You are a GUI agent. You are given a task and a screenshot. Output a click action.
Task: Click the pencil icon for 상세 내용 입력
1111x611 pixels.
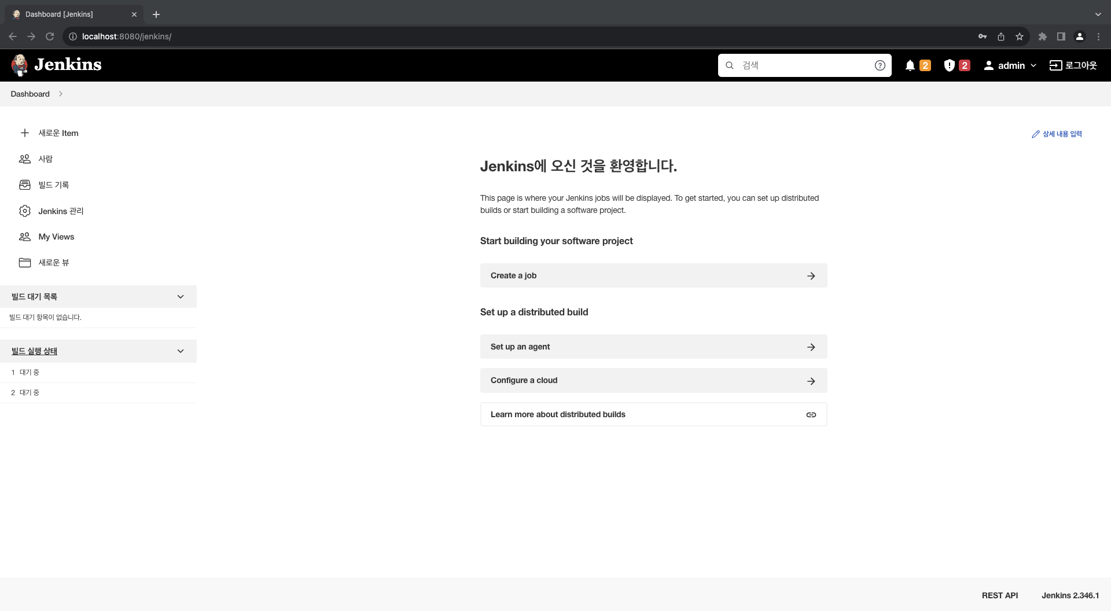pos(1036,134)
